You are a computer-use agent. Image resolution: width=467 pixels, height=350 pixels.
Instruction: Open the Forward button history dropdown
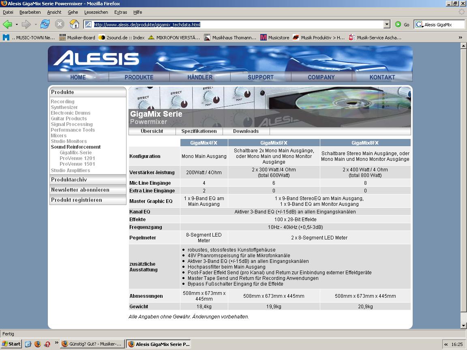click(36, 24)
